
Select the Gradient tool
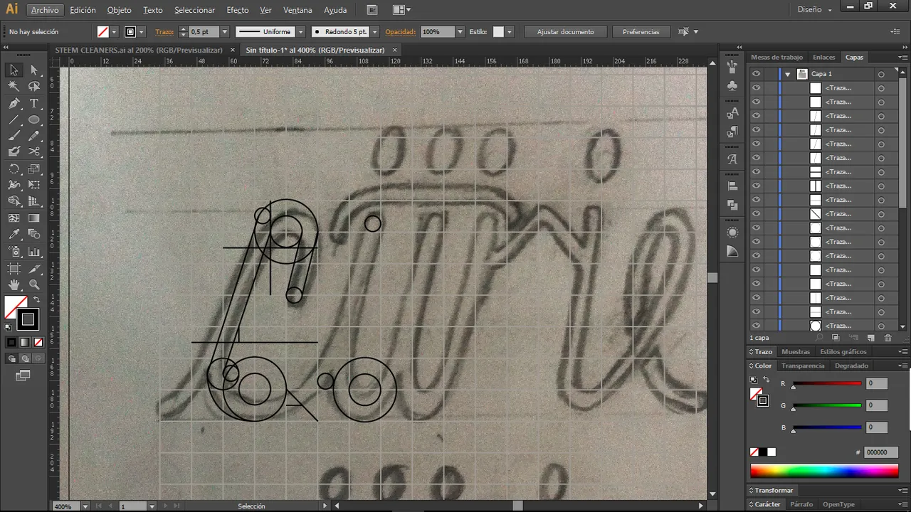[x=33, y=218]
